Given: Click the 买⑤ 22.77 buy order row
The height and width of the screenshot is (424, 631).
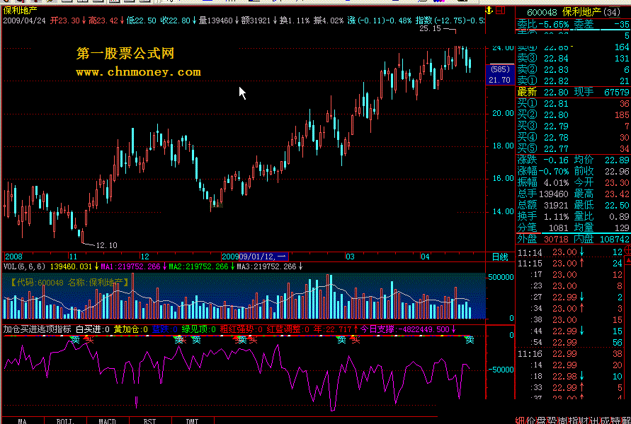Looking at the screenshot, I should 574,149.
